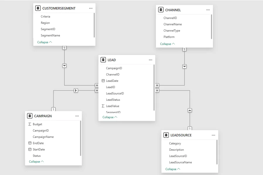Click the scrollbar on the LEAD table
The height and width of the screenshot is (175, 263).
(x=154, y=88)
